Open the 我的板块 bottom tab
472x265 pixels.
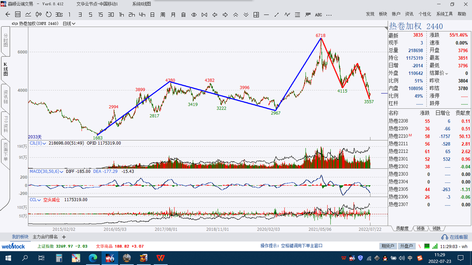click(20, 237)
